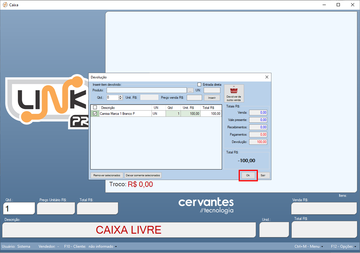Click the main Qtd. field showing 1
Image resolution: width=360 pixels, height=253 pixels.
click(x=19, y=208)
